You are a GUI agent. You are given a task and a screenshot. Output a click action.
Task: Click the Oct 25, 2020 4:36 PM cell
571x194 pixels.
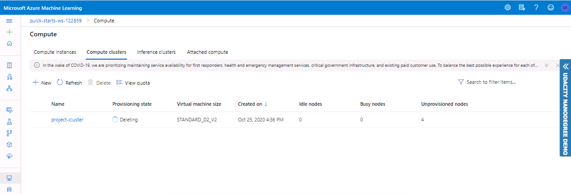(x=261, y=120)
